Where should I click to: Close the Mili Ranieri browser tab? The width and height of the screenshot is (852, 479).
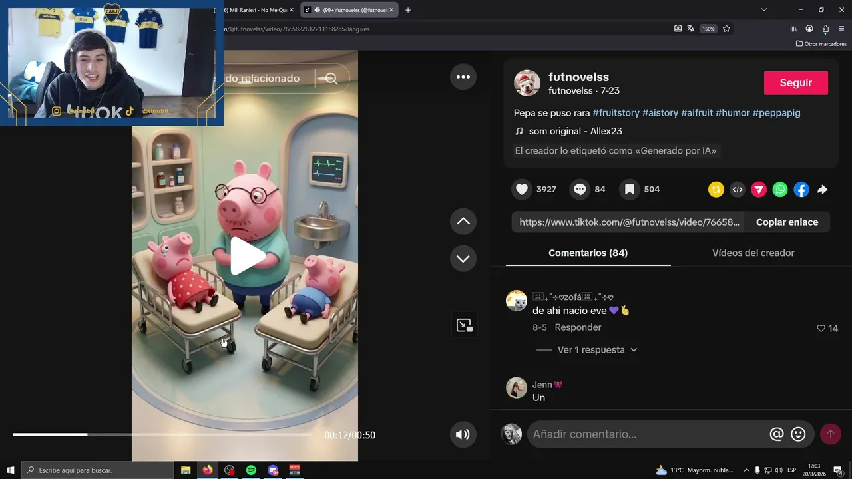point(292,10)
